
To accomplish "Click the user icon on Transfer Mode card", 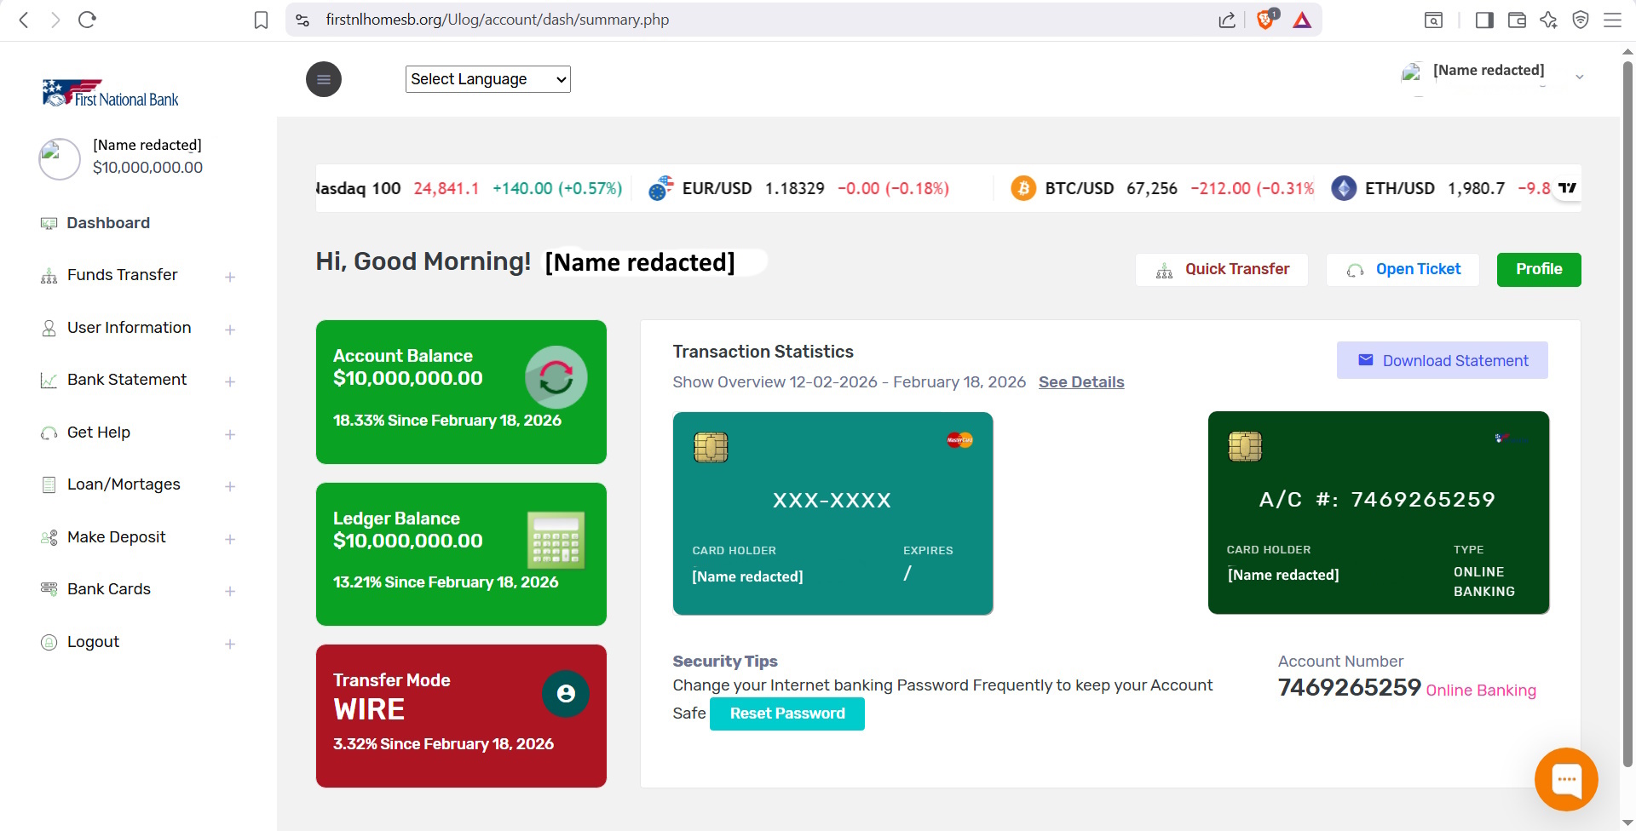I will tap(565, 694).
